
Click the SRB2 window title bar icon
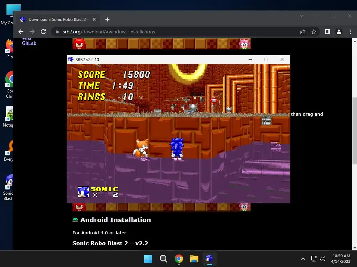[71, 59]
